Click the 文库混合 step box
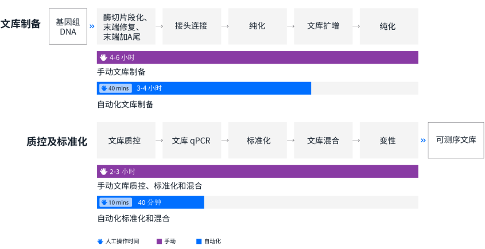 pyautogui.click(x=323, y=140)
